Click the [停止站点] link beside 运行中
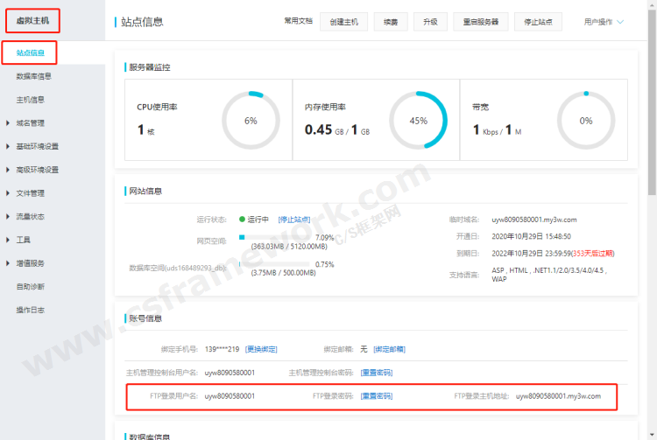Viewport: 657px width, 440px height. (294, 220)
